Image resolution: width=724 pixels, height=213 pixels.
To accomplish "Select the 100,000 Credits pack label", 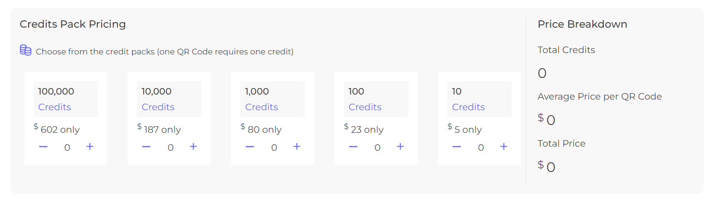I will (66, 99).
